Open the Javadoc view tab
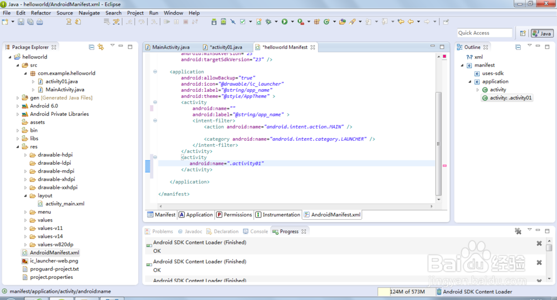557x300 pixels. coord(190,232)
